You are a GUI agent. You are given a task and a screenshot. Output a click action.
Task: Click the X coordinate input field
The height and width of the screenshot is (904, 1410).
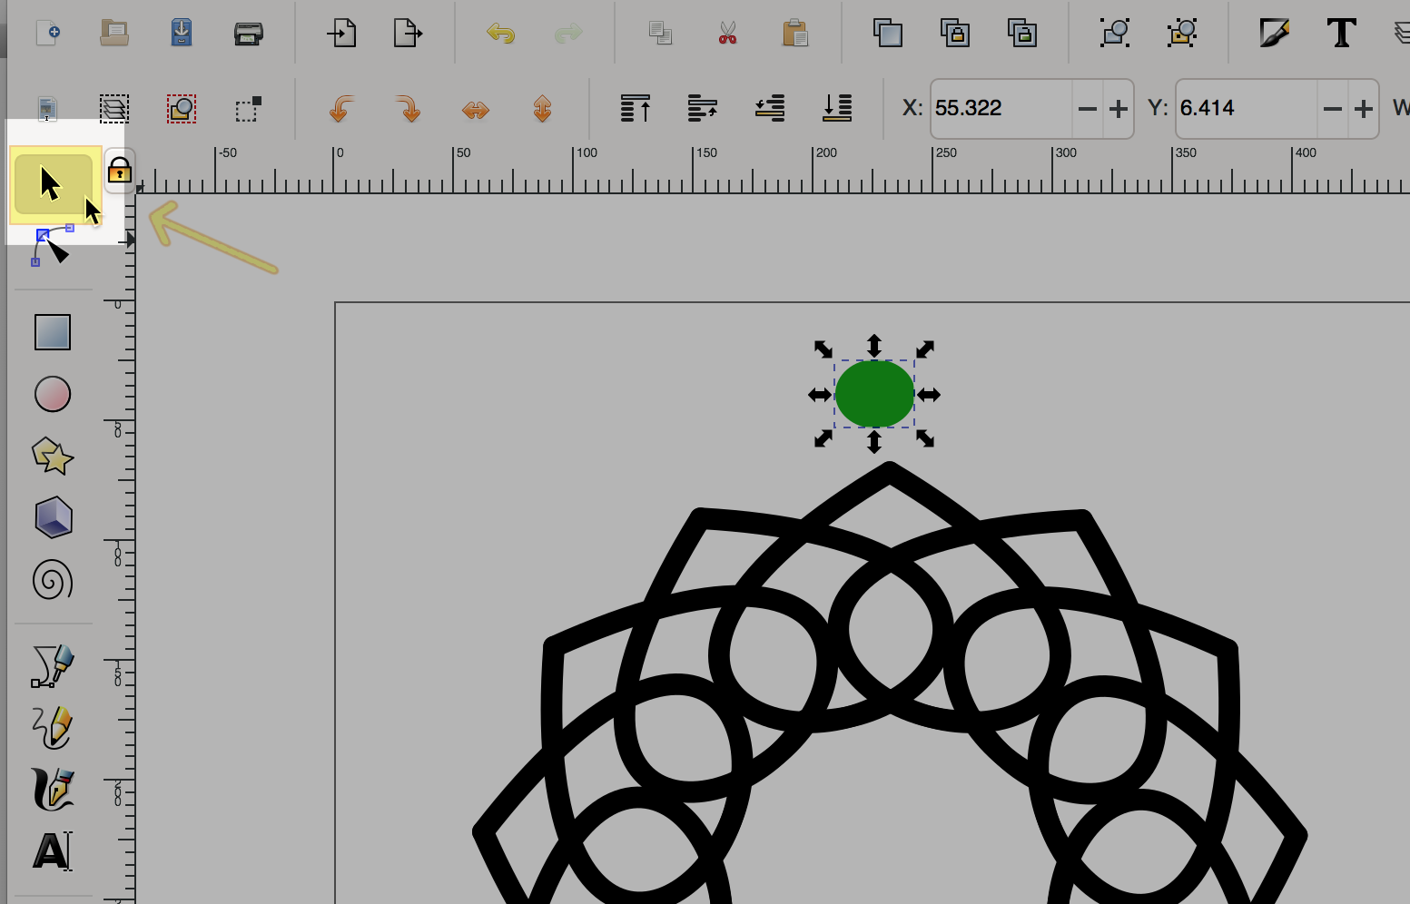[x=1001, y=109]
